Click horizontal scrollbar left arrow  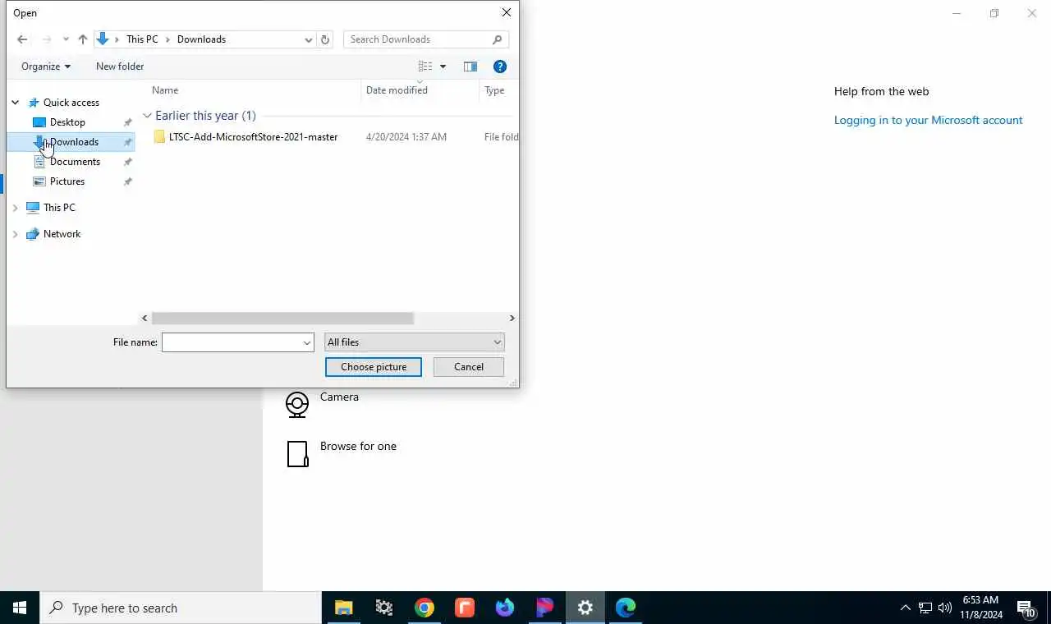145,319
